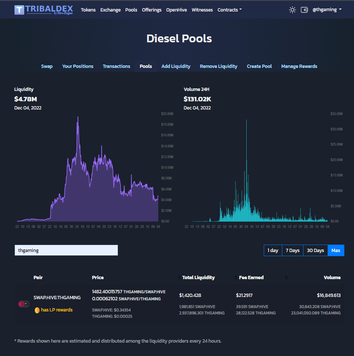Click the rewards estimate footnote text
Screen dimensions: 354x356
point(118,341)
